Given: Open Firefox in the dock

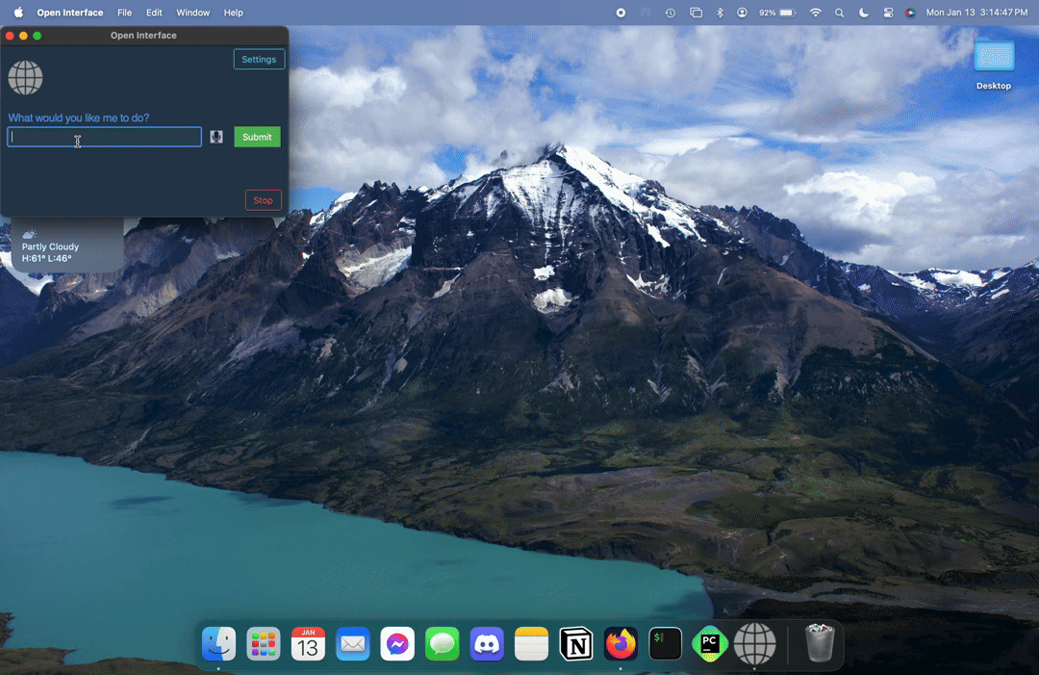Looking at the screenshot, I should 621,644.
